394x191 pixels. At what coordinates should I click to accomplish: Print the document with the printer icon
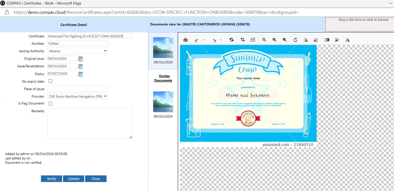[186, 40]
